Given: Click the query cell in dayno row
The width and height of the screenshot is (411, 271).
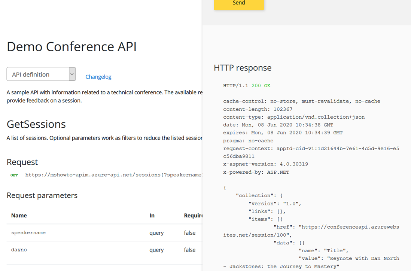Looking at the screenshot, I should (156, 250).
